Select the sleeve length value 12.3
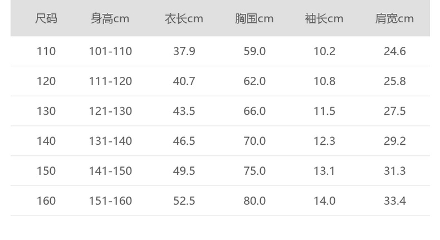 [324, 141]
